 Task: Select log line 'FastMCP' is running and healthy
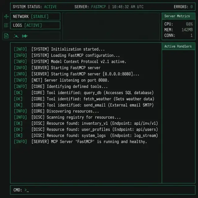pyautogui.click(x=80, y=142)
